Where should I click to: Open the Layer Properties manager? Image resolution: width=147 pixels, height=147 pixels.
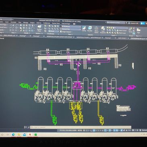coord(103,30)
